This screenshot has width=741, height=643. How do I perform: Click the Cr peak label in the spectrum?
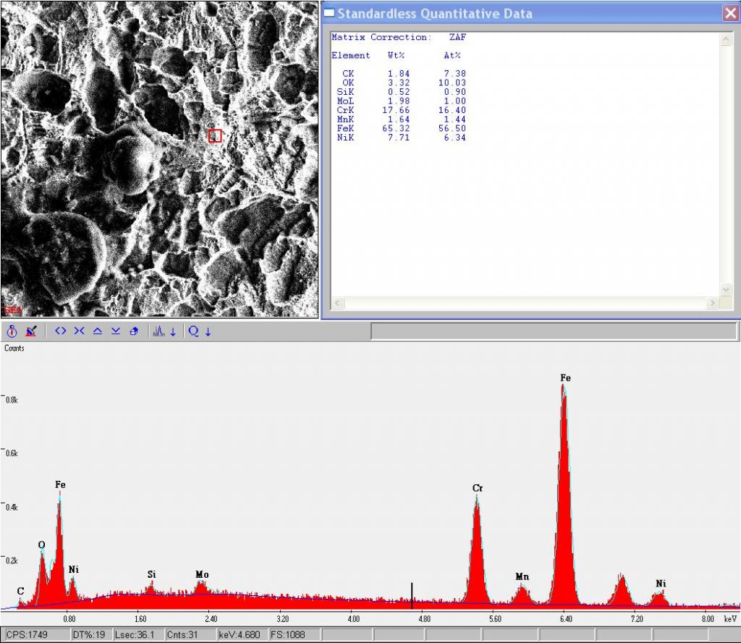(x=478, y=488)
